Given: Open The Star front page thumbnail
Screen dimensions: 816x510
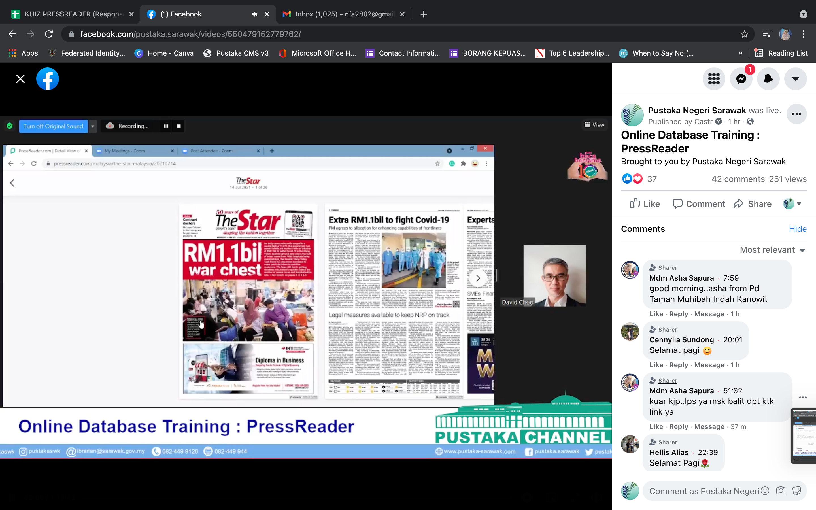Looking at the screenshot, I should 248,301.
